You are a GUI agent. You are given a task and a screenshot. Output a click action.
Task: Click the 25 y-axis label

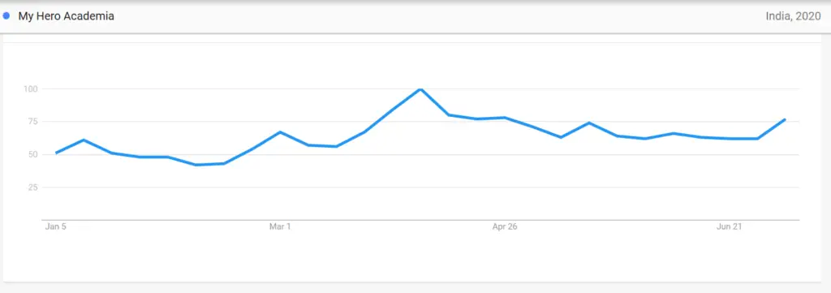(32, 187)
